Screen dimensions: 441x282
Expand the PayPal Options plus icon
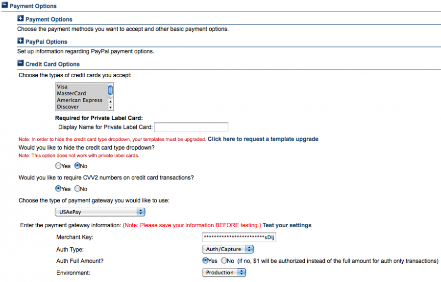(x=21, y=41)
